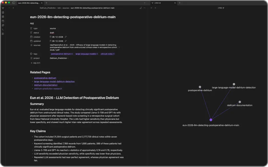Open the delirium-documentation link
Screen dimensions: 268x167
coord(46,85)
